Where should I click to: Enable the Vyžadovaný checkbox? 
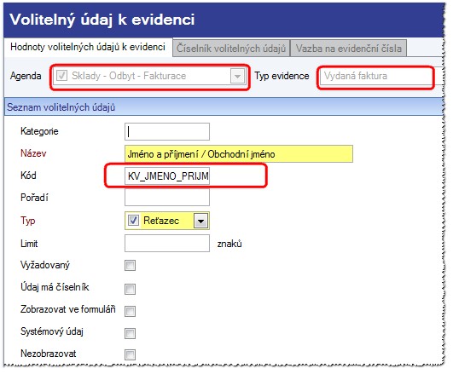point(130,265)
